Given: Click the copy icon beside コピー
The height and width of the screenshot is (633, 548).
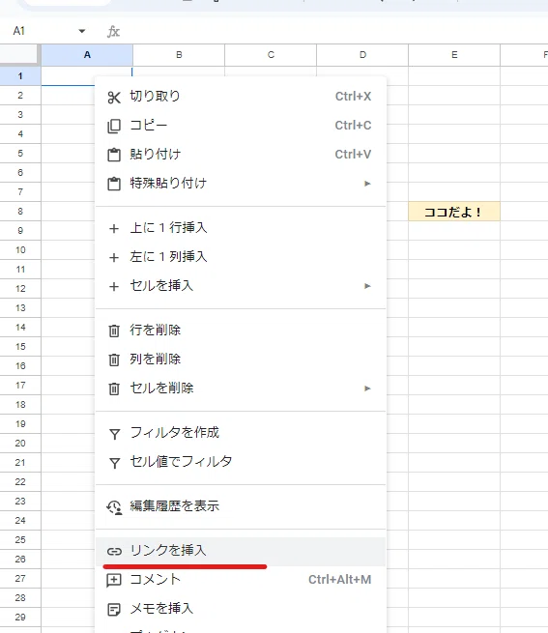Looking at the screenshot, I should pos(114,126).
